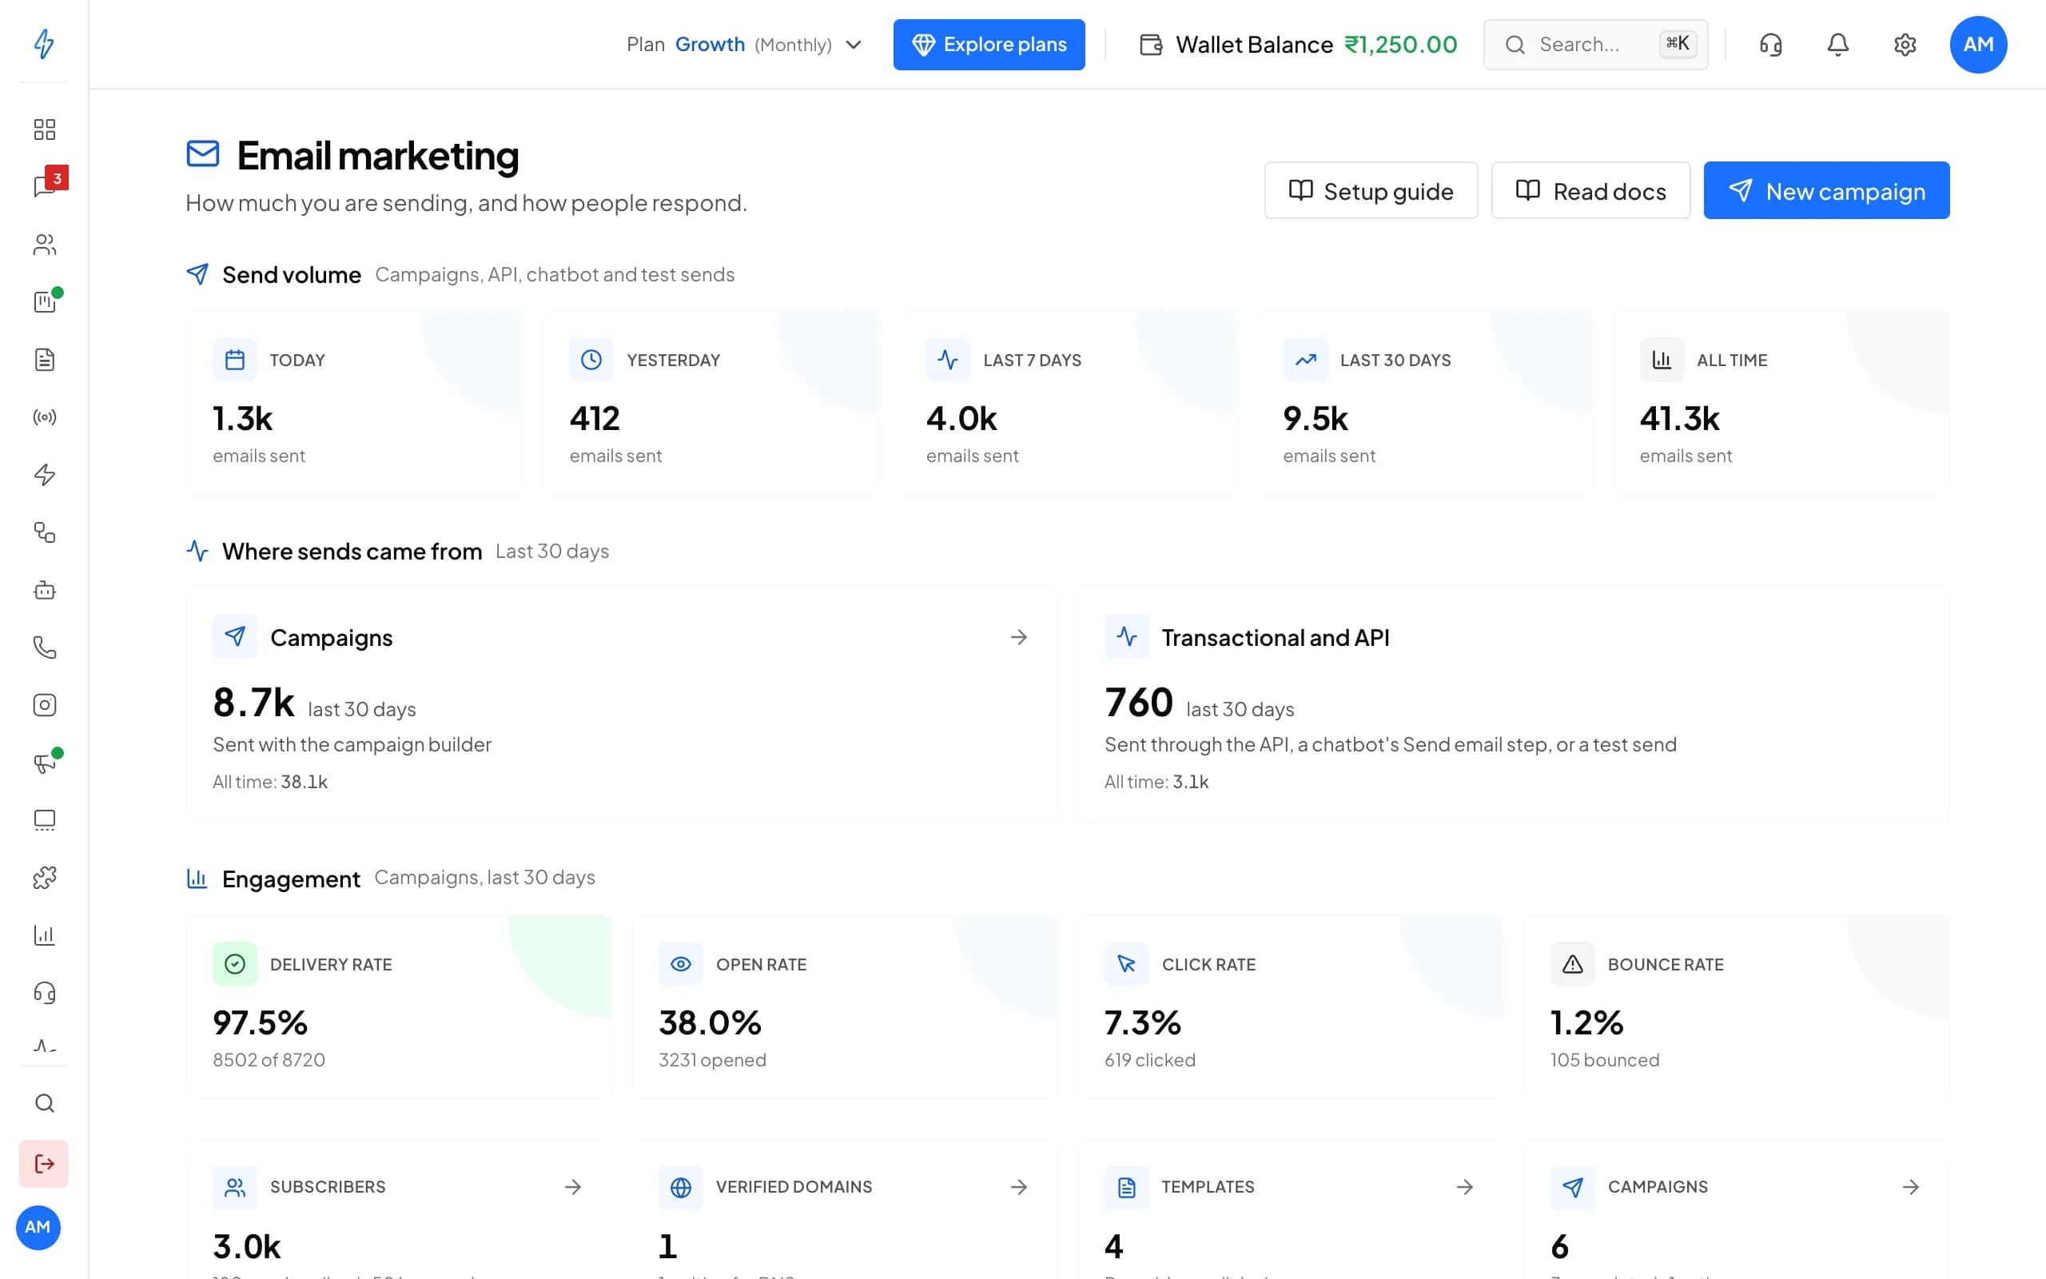The image size is (2046, 1279).
Task: Click the AM avatar in sidebar bottom
Action: [38, 1227]
